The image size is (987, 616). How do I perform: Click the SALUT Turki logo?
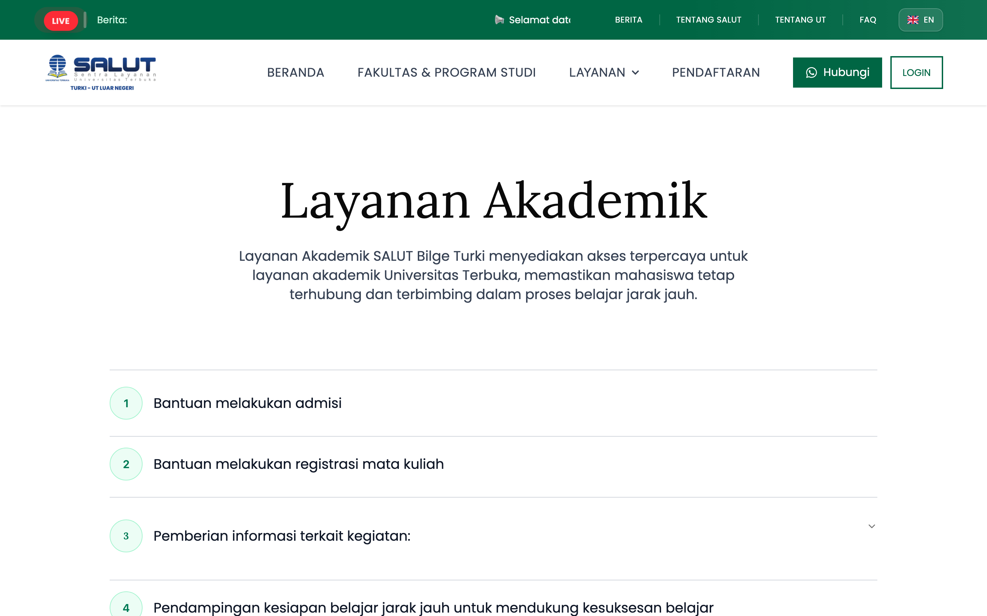pyautogui.click(x=101, y=73)
